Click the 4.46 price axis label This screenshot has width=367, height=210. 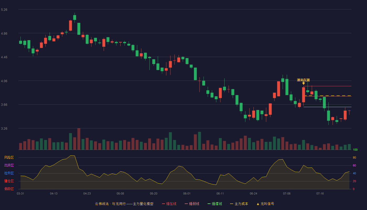coord(4,57)
